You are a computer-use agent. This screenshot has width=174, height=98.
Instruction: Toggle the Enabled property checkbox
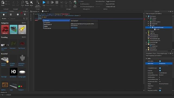pyautogui.click(x=160, y=71)
